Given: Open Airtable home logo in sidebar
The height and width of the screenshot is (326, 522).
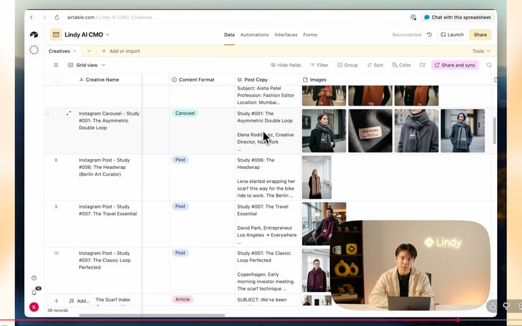Looking at the screenshot, I should point(34,35).
